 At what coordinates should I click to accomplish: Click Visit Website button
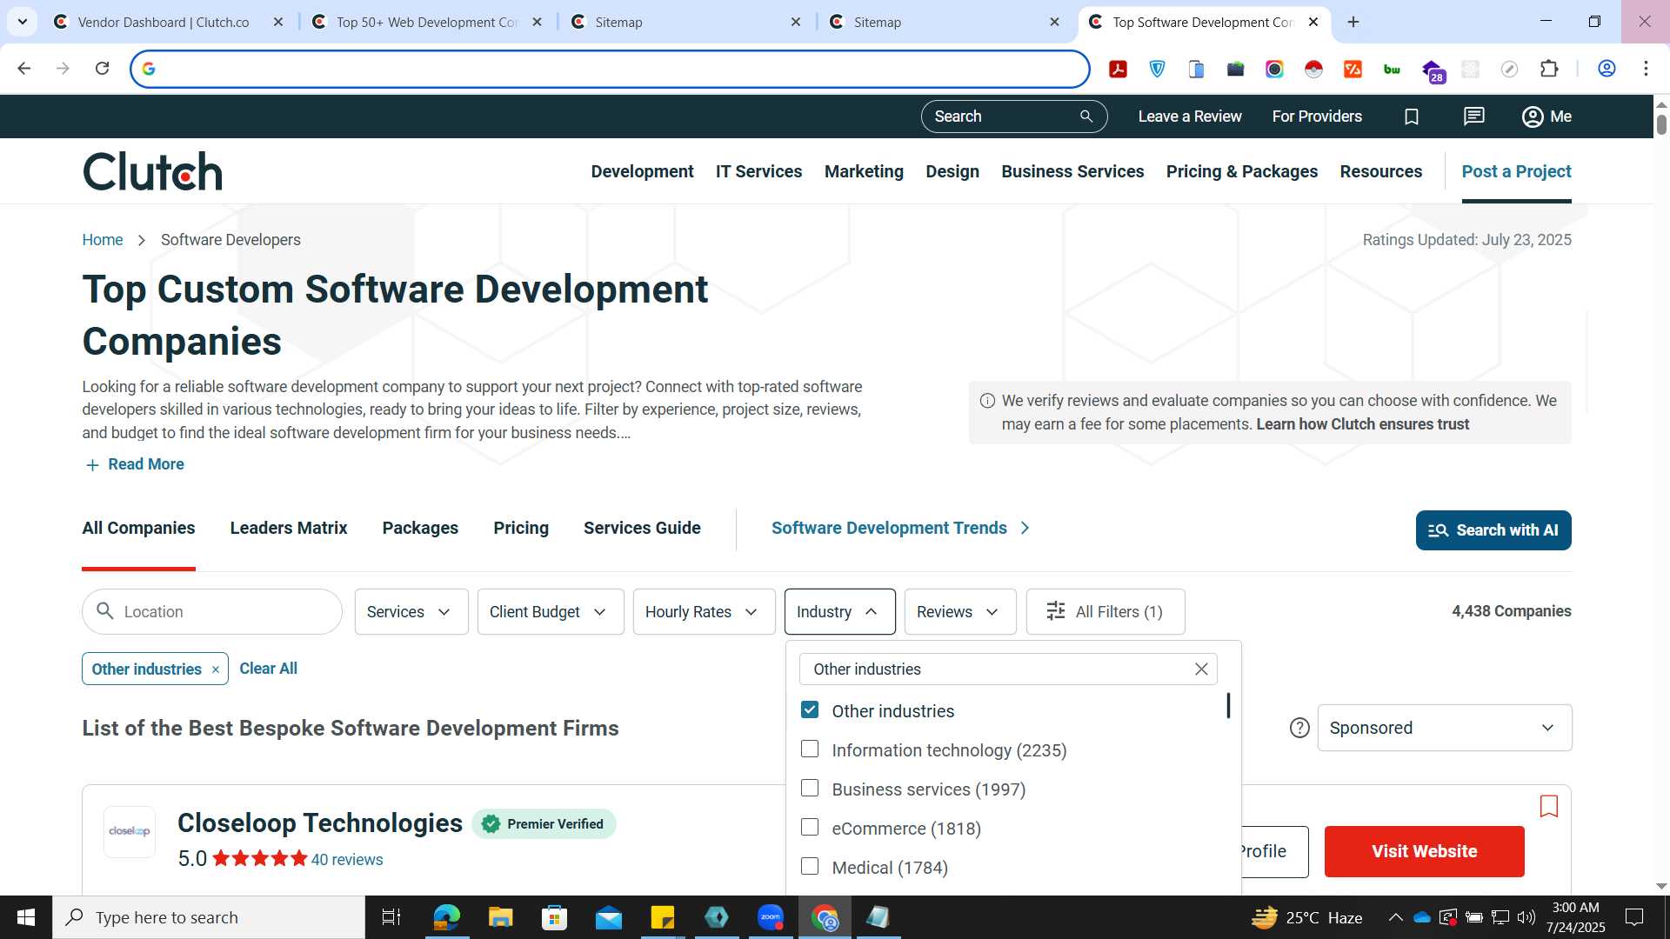click(x=1424, y=851)
